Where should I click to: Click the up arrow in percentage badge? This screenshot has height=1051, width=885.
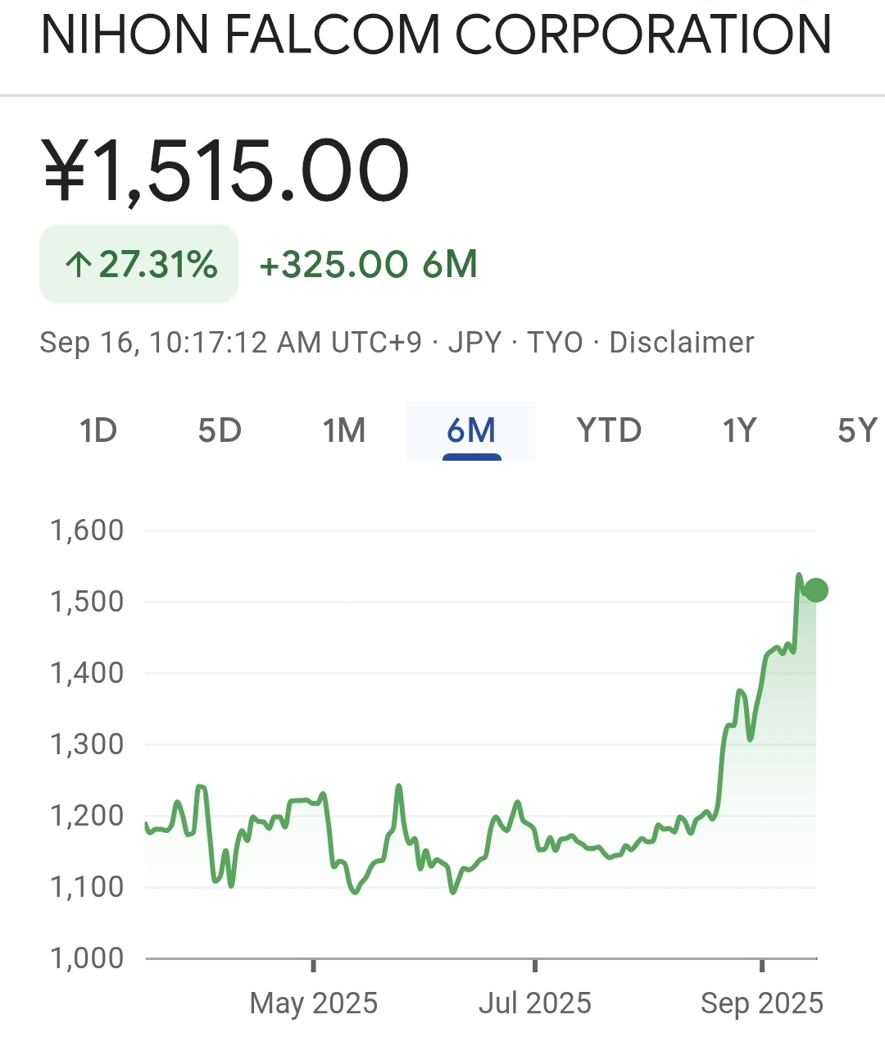click(x=79, y=265)
